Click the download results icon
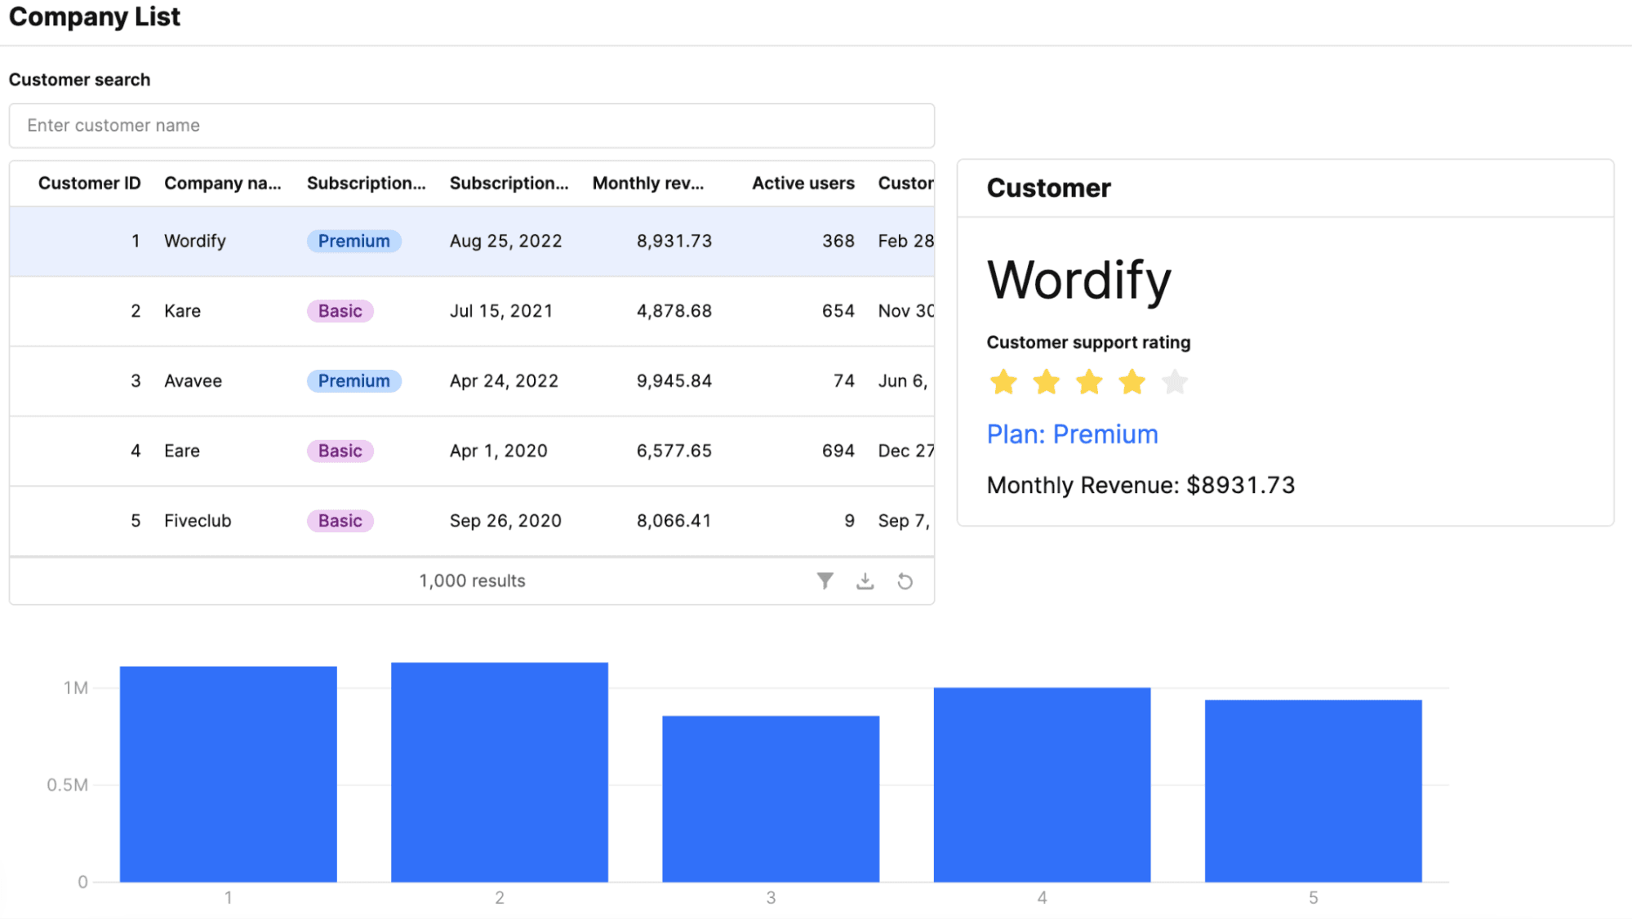This screenshot has height=920, width=1632. (865, 580)
